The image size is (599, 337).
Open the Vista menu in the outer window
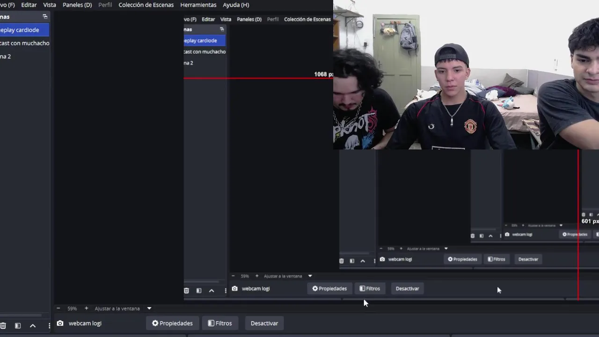pos(50,5)
